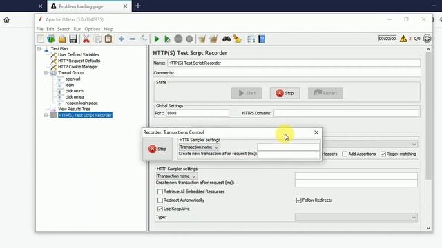Open the File menu
This screenshot has width=442, height=248.
click(40, 29)
